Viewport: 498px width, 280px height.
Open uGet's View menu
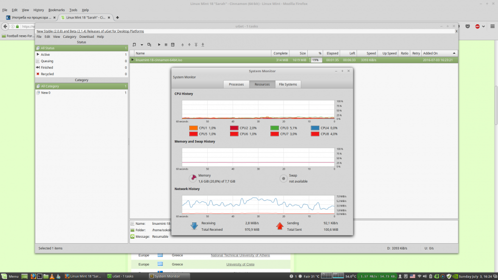pyautogui.click(x=57, y=37)
